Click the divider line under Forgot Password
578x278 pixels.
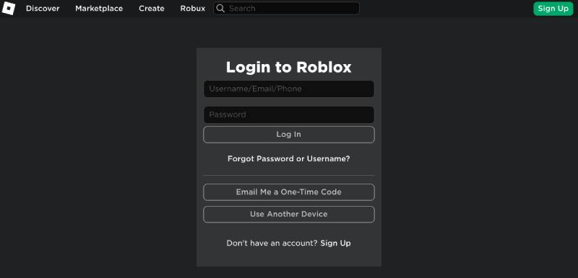[288, 175]
